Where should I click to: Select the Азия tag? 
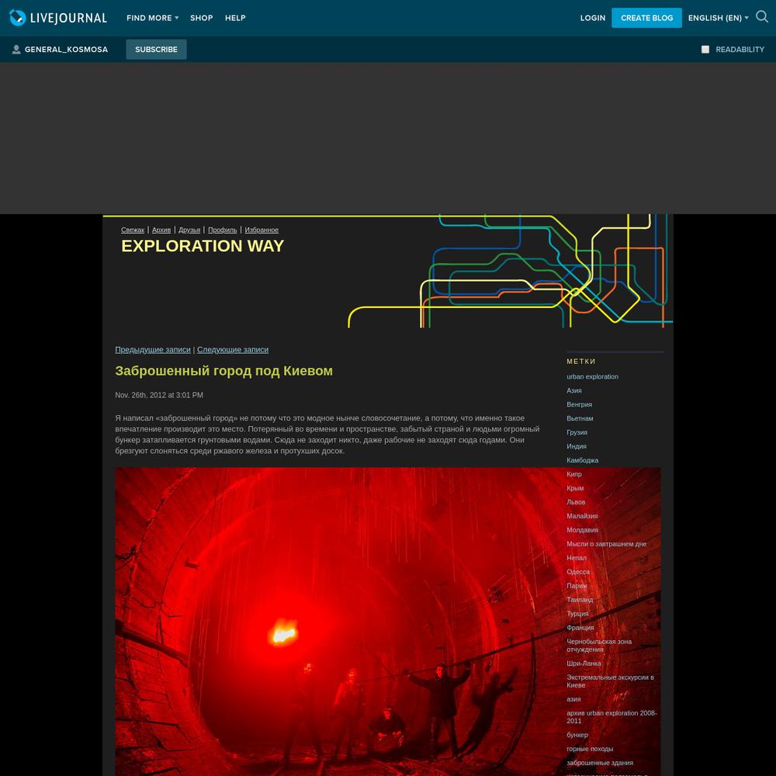pos(574,390)
